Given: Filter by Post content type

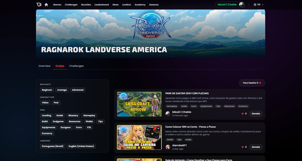Looking at the screenshot, I should (x=56, y=103).
